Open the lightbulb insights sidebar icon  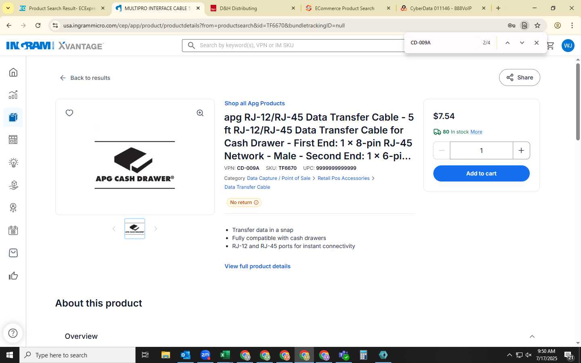[13, 163]
